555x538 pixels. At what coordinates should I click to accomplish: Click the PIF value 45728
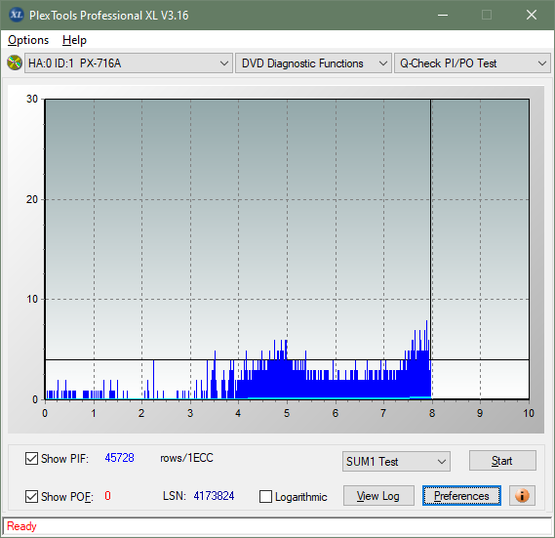pos(119,458)
